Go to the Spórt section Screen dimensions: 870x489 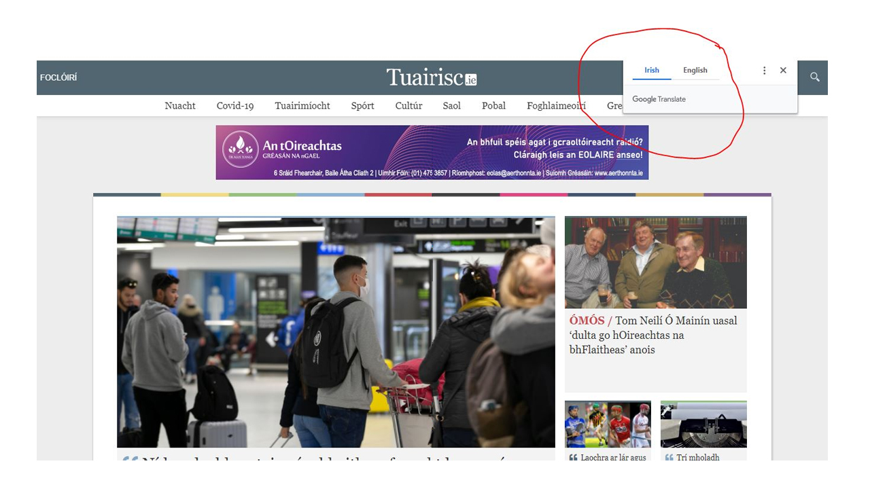coord(363,106)
